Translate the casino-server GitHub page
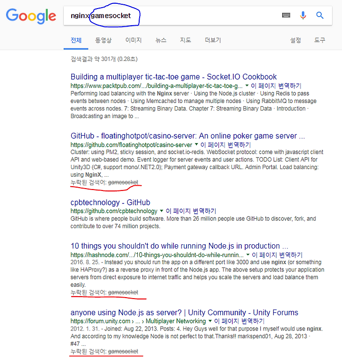 tap(226, 145)
